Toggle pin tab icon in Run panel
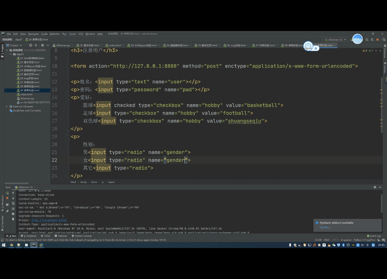This screenshot has height=279, width=387. [7, 211]
